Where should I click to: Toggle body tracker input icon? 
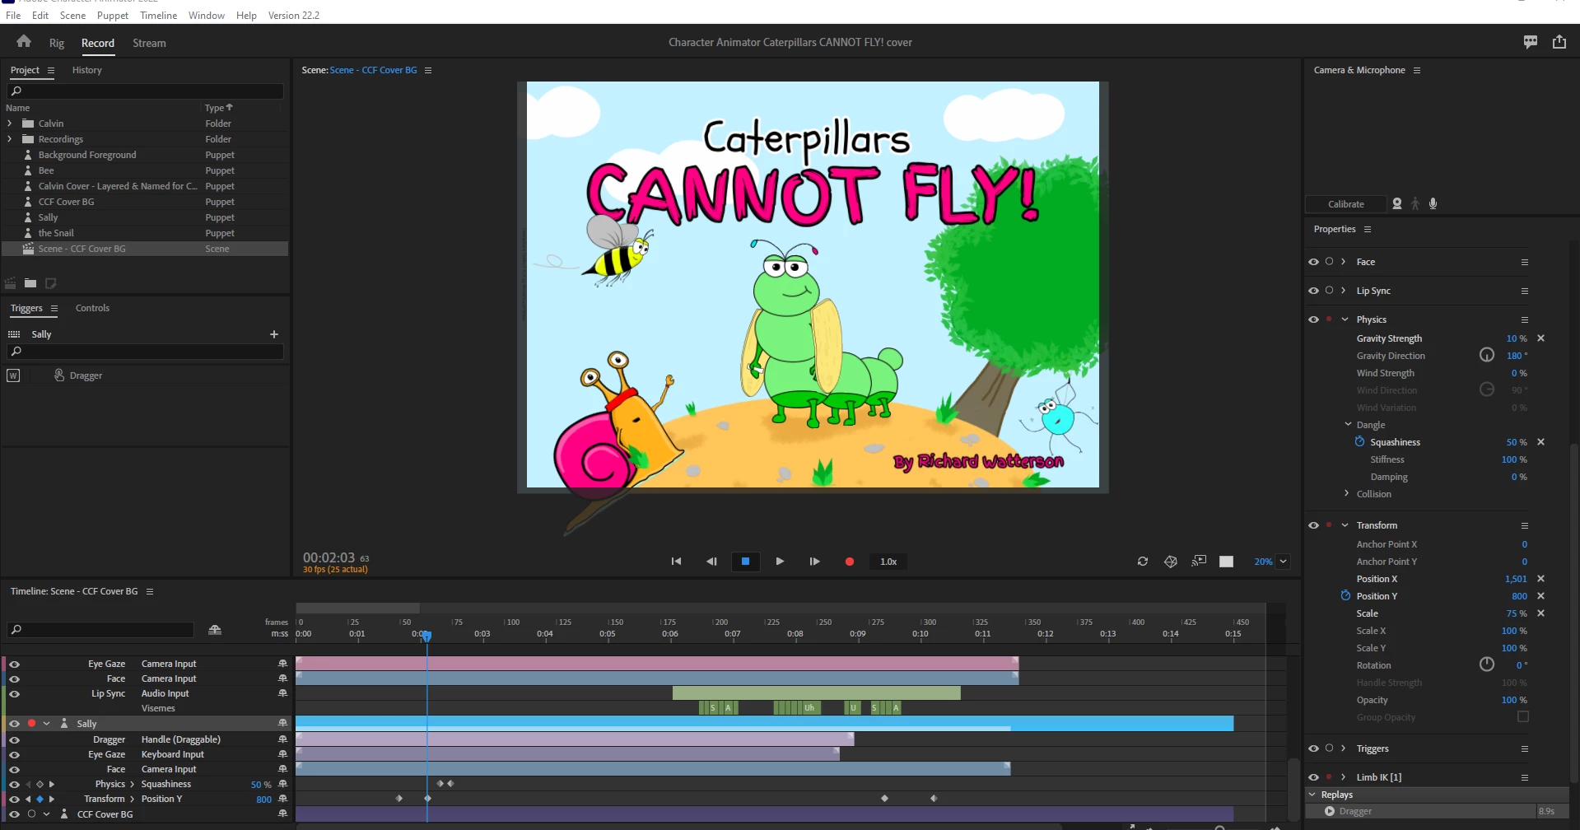[1415, 203]
